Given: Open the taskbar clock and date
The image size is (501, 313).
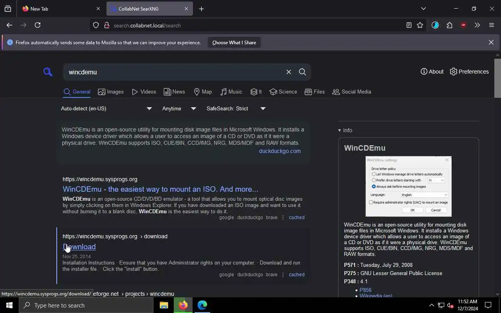Looking at the screenshot, I should tap(468, 305).
